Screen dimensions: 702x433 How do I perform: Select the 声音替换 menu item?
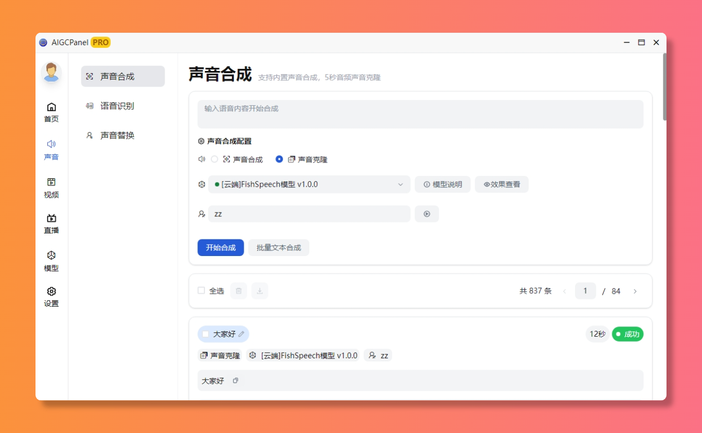123,135
